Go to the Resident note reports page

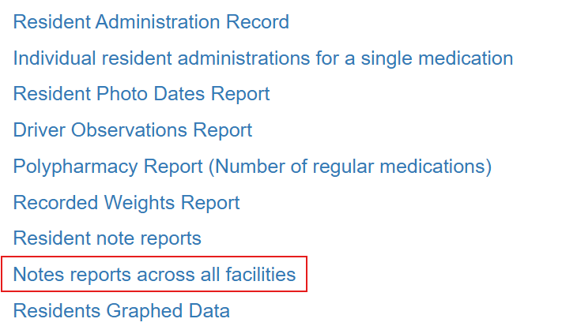click(x=107, y=238)
